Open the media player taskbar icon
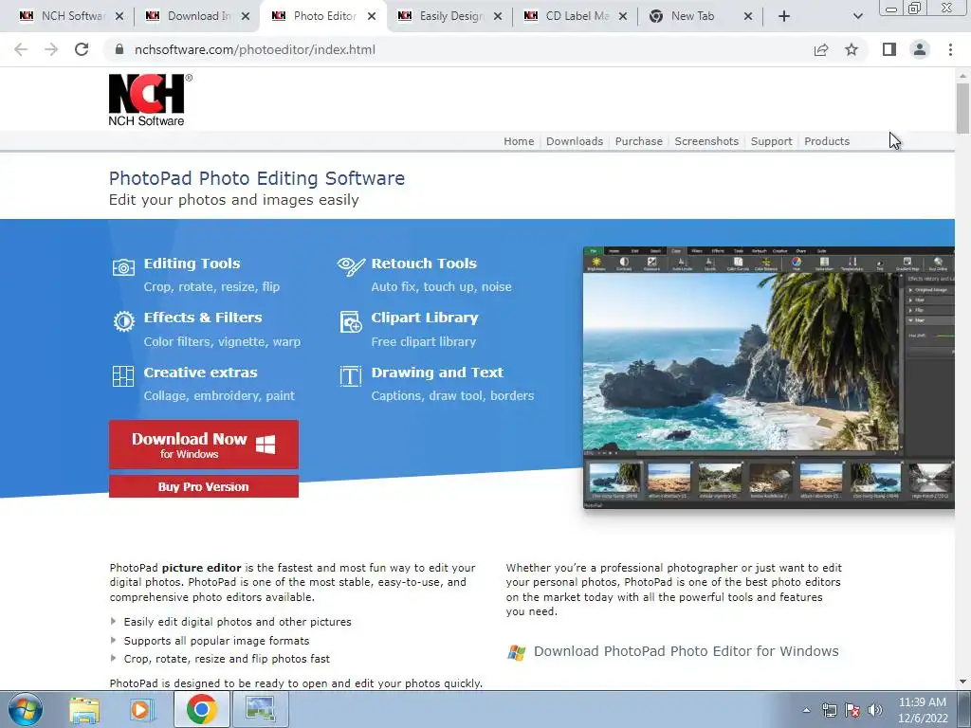 pos(141,710)
